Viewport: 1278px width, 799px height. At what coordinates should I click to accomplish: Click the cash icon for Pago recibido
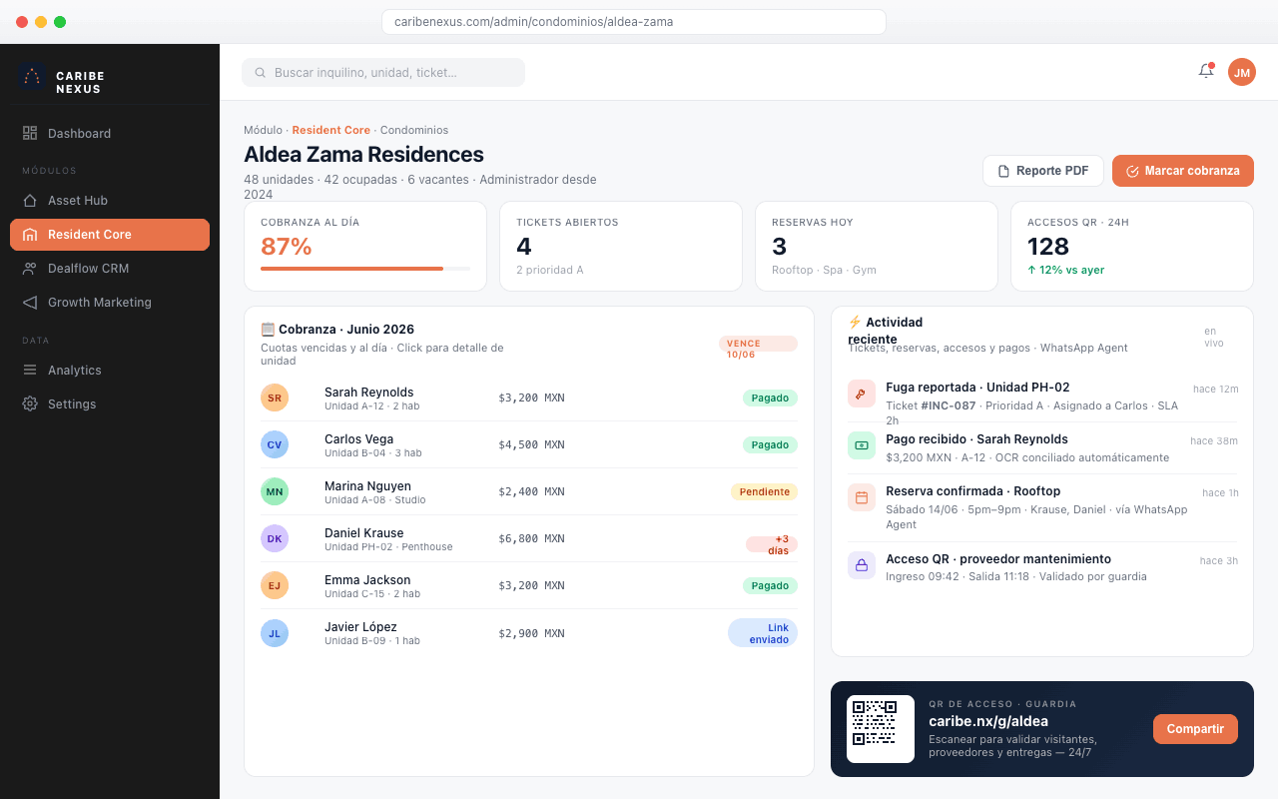(862, 445)
